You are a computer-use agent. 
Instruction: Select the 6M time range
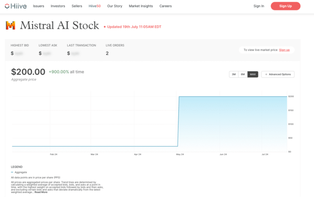243,74
